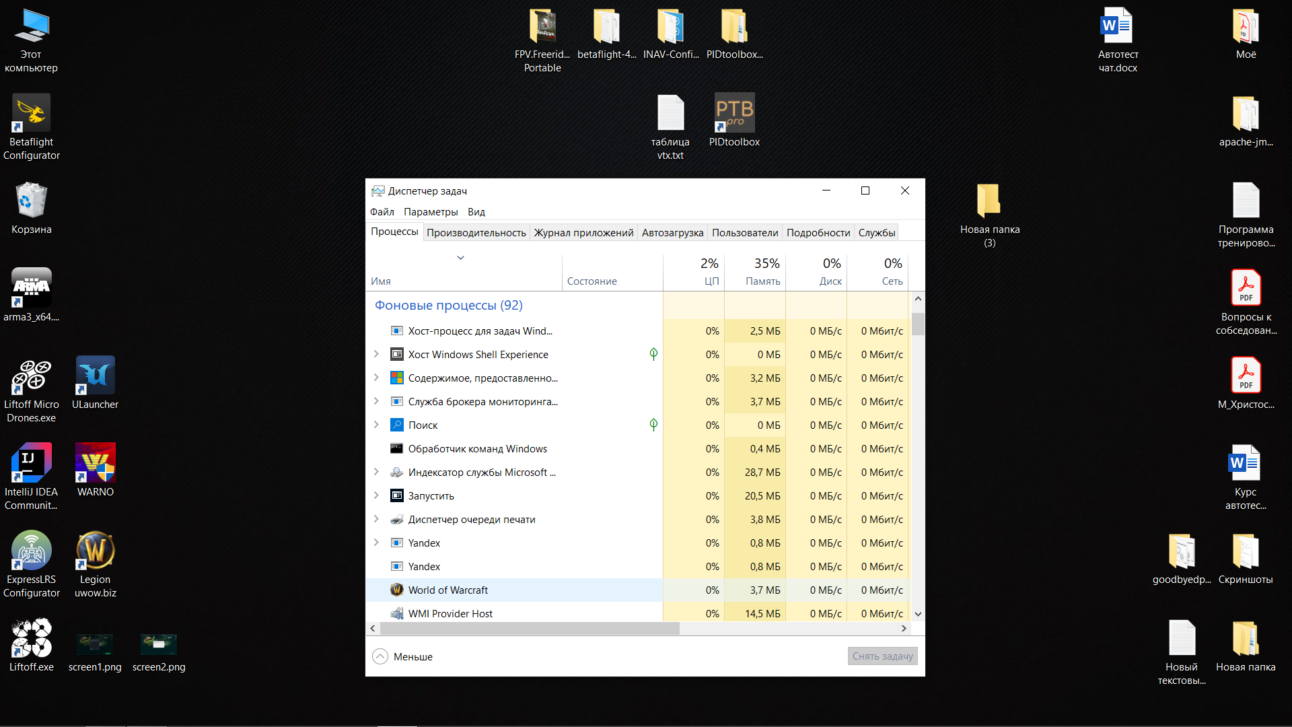Open the arma3_x64 desktop shortcut
This screenshot has height=727, width=1292.
click(31, 288)
